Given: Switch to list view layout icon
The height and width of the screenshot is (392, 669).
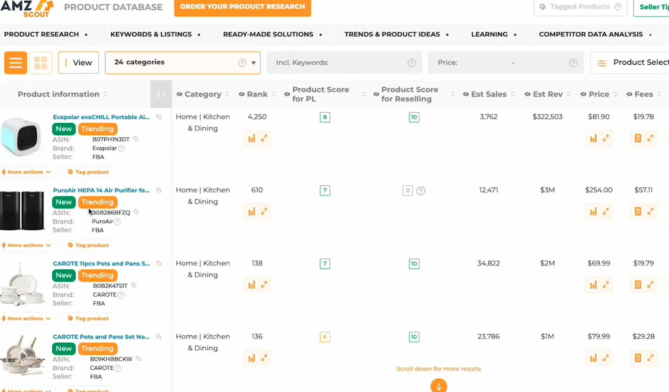Looking at the screenshot, I should click(15, 63).
